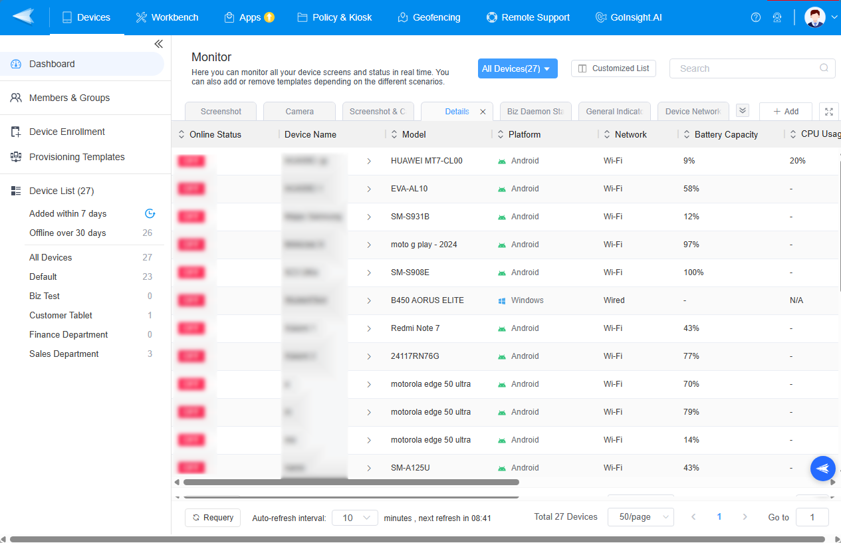Open the customer support headset icon

(777, 17)
